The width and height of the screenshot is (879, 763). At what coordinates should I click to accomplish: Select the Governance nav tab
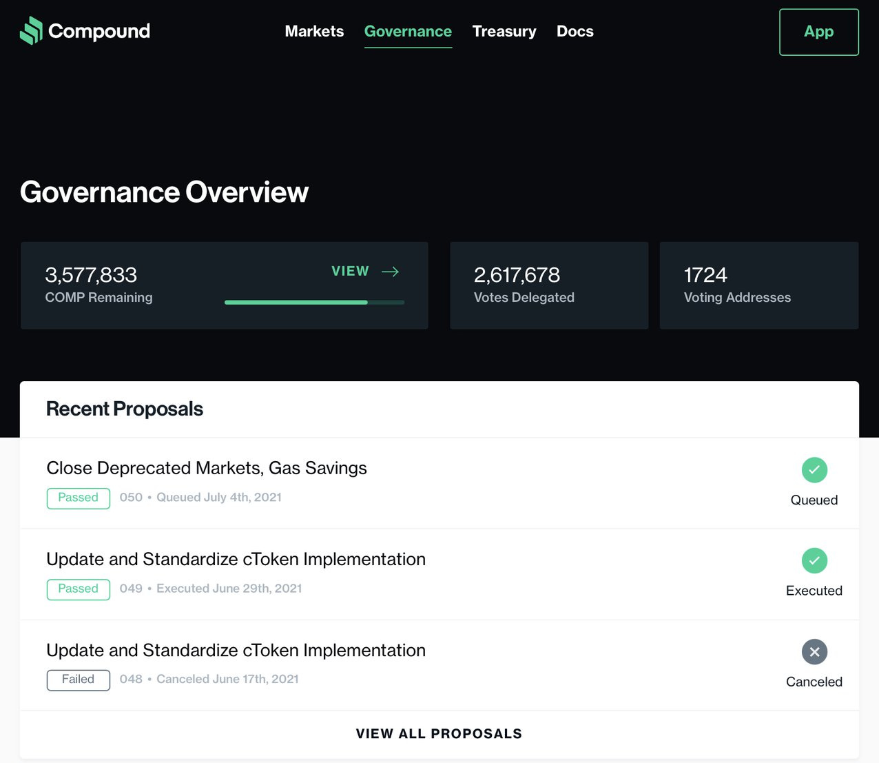tap(408, 31)
